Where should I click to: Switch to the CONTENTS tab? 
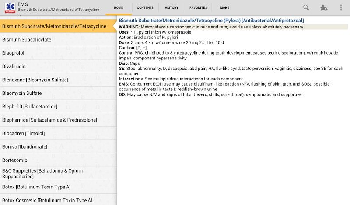tap(145, 7)
